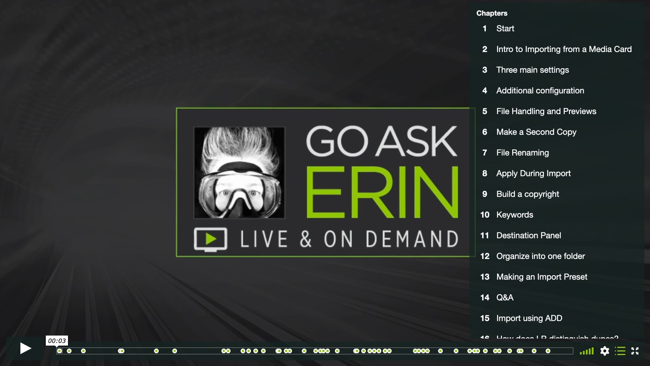The height and width of the screenshot is (366, 650).
Task: Play the video
Action: tap(25, 348)
